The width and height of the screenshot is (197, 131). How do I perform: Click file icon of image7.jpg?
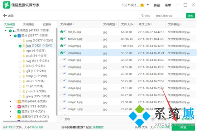coord(65,60)
